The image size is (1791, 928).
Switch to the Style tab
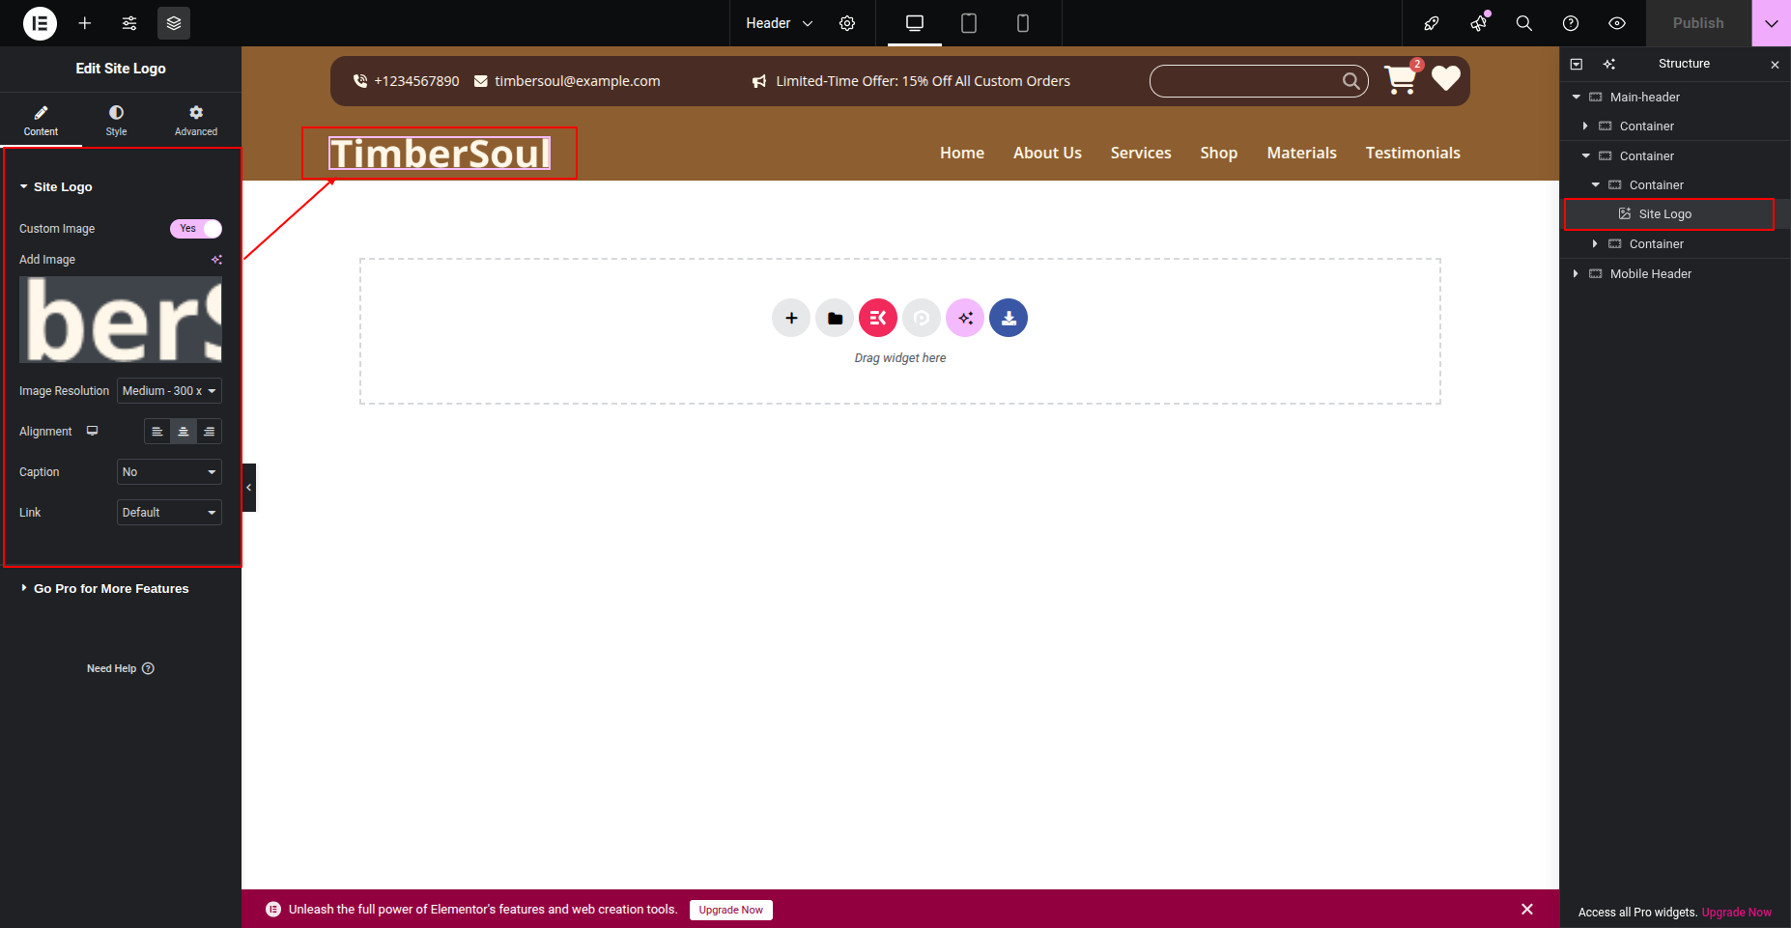tap(116, 121)
